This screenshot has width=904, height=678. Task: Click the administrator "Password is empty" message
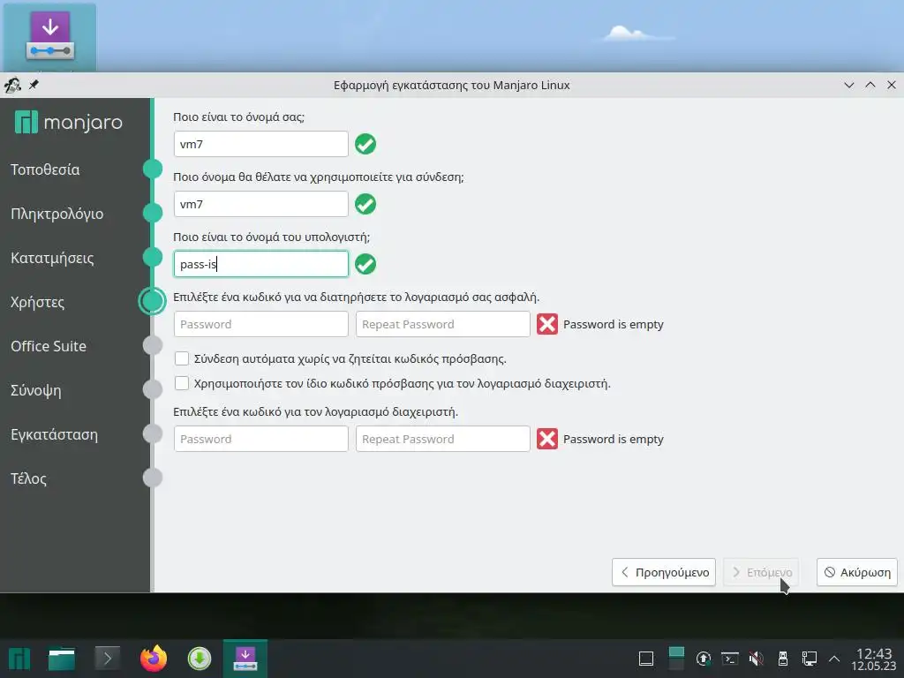pos(614,439)
